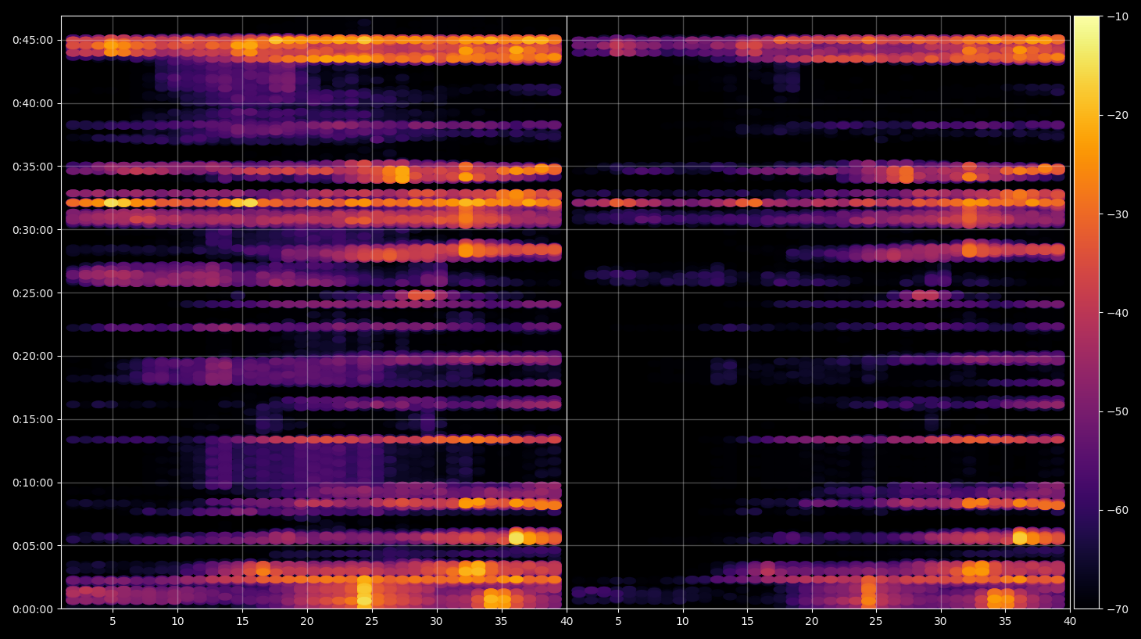Click the −30 colorbar tick label

point(1118,214)
